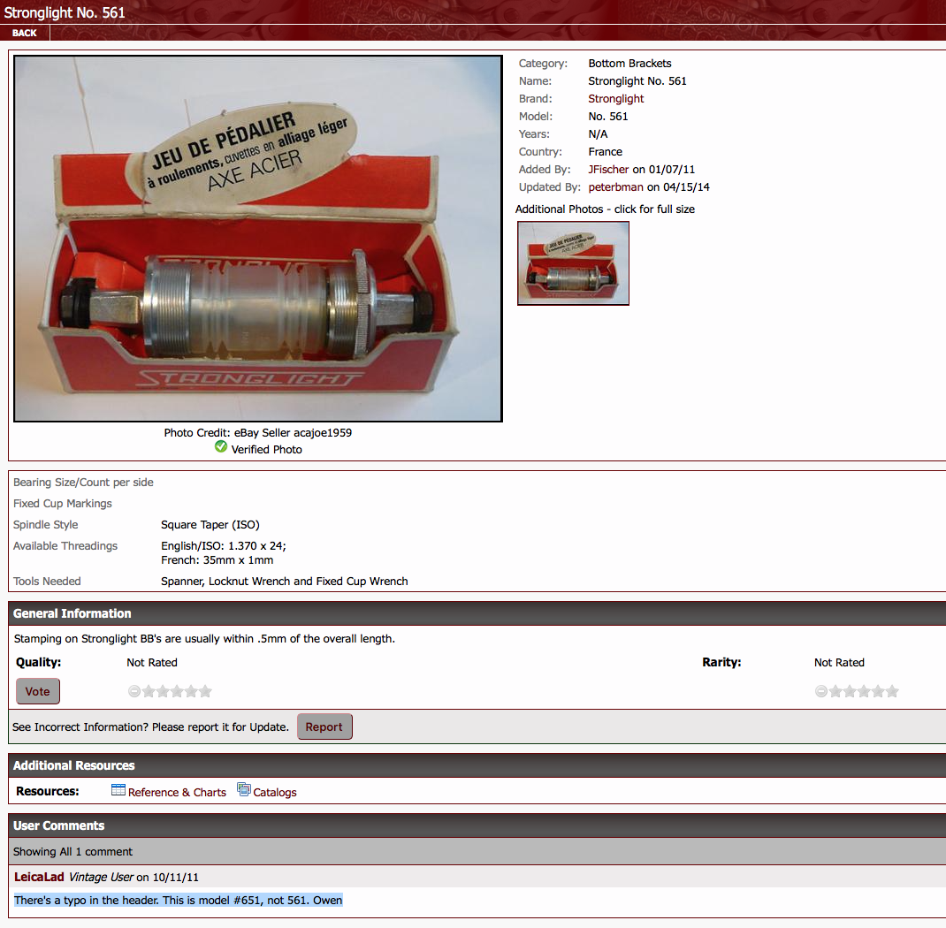Rate Quality two stars
The height and width of the screenshot is (928, 946).
pos(163,691)
